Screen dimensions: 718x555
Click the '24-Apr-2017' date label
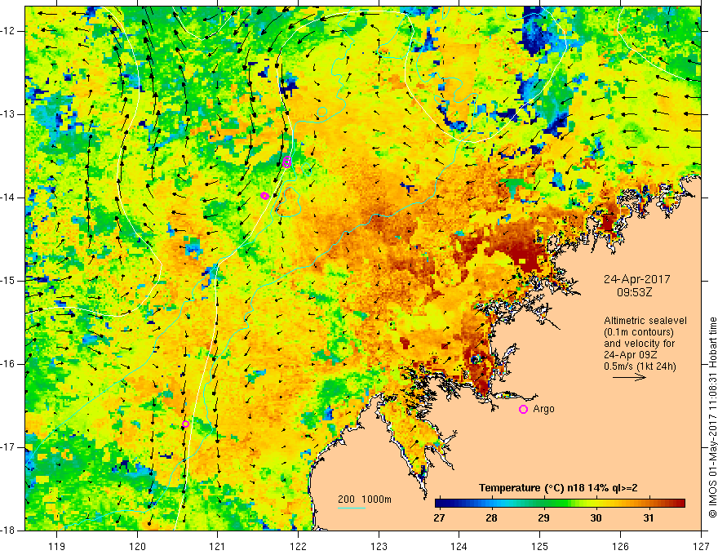[x=637, y=279]
